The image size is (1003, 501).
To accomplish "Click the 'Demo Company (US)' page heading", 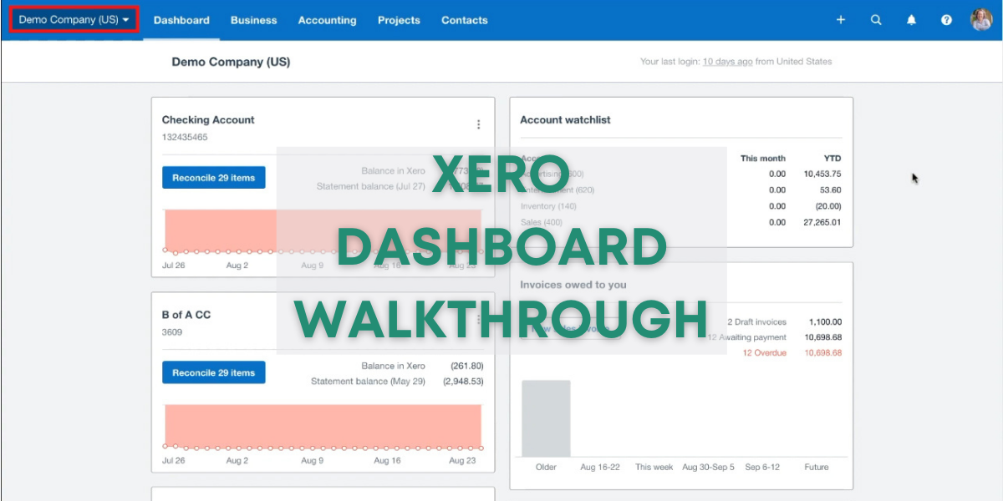I will pos(231,62).
